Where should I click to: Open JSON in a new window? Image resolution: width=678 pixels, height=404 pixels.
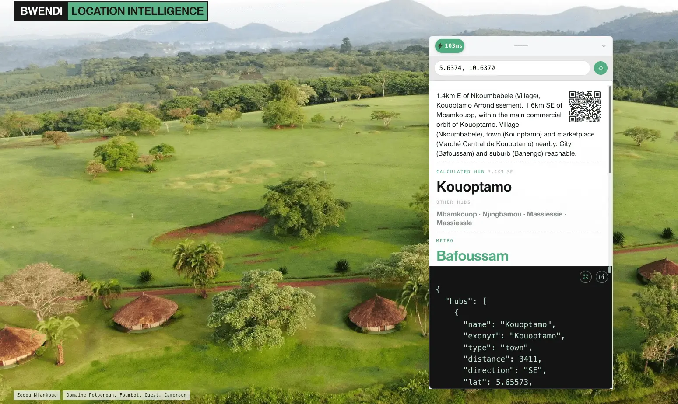tap(602, 277)
